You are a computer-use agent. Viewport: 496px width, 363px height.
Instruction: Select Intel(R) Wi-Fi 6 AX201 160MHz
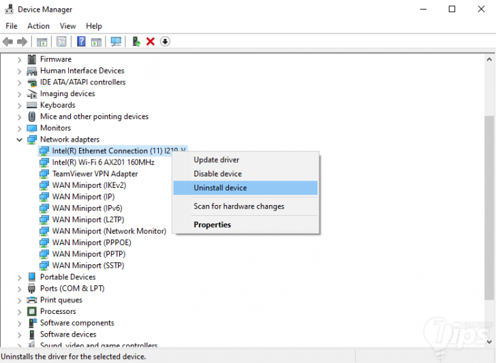[x=103, y=163]
